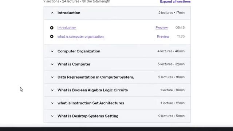Click the 1 lecture • 12min summary
Image resolution: width=233 pixels, height=131 pixels.
pyautogui.click(x=172, y=103)
